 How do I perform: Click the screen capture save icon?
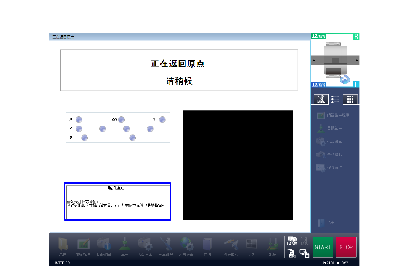tap(304, 253)
